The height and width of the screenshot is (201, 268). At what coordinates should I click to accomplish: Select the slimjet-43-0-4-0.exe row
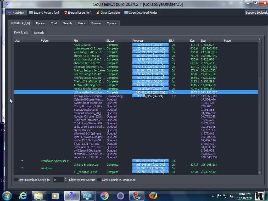click(x=136, y=56)
